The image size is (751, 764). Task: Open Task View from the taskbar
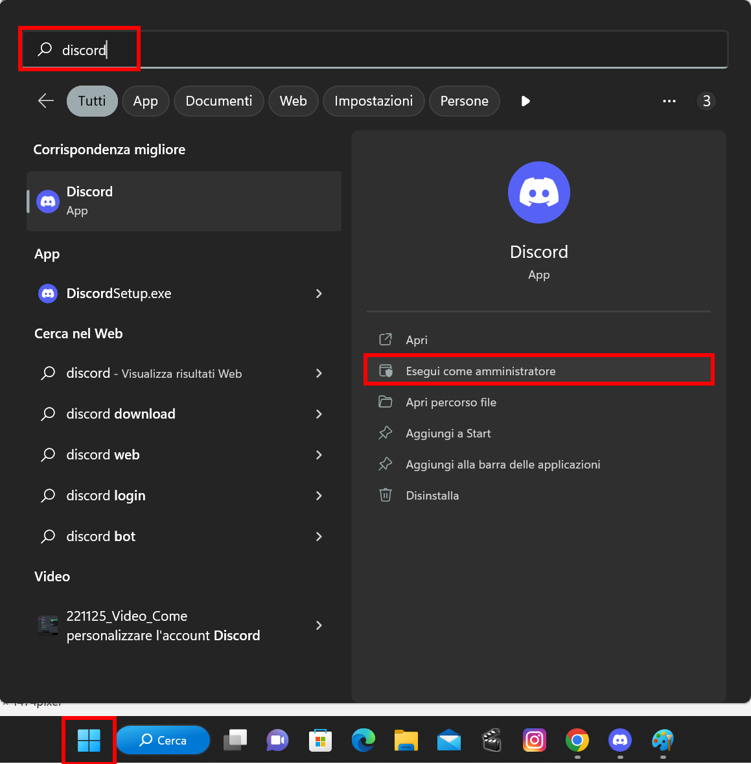(235, 740)
